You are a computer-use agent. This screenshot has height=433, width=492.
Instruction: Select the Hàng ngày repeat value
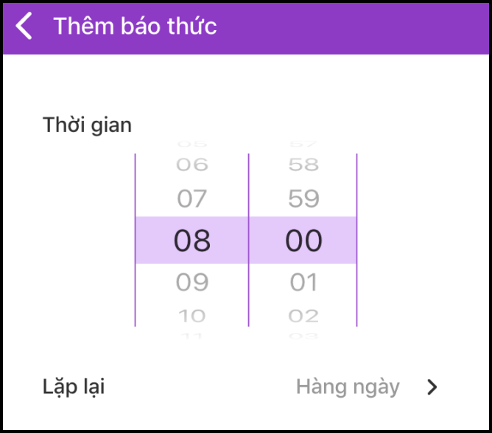pos(348,387)
